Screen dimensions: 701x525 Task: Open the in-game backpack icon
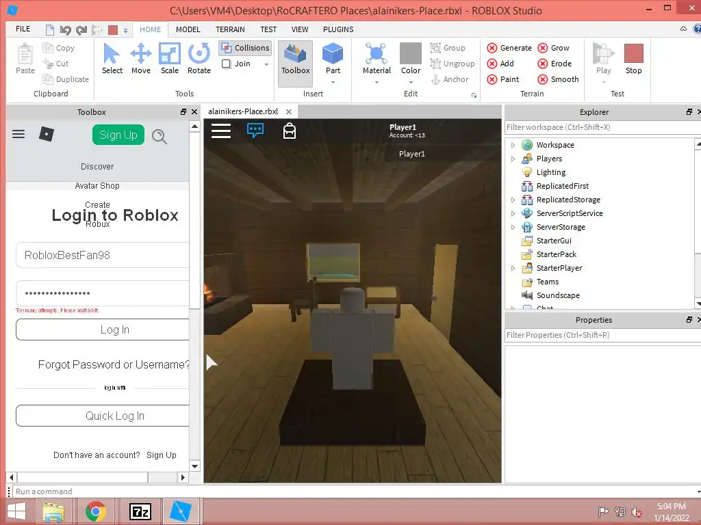click(290, 131)
